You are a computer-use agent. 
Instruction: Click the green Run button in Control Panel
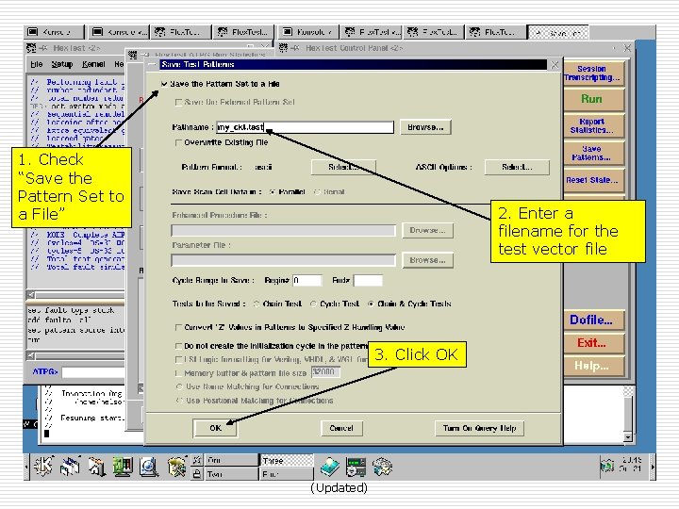tap(594, 99)
